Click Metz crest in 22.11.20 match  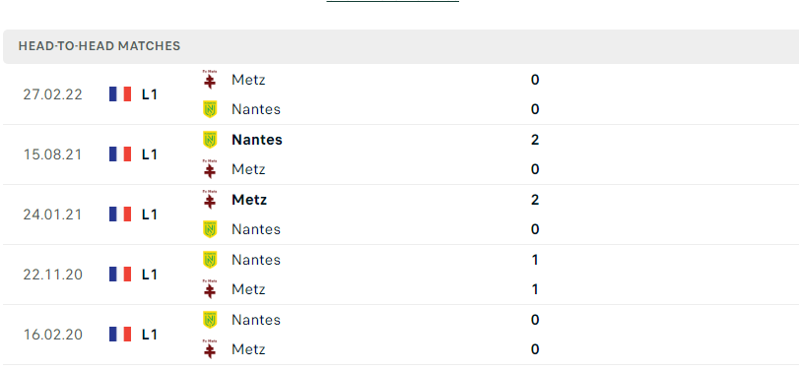[x=210, y=289]
